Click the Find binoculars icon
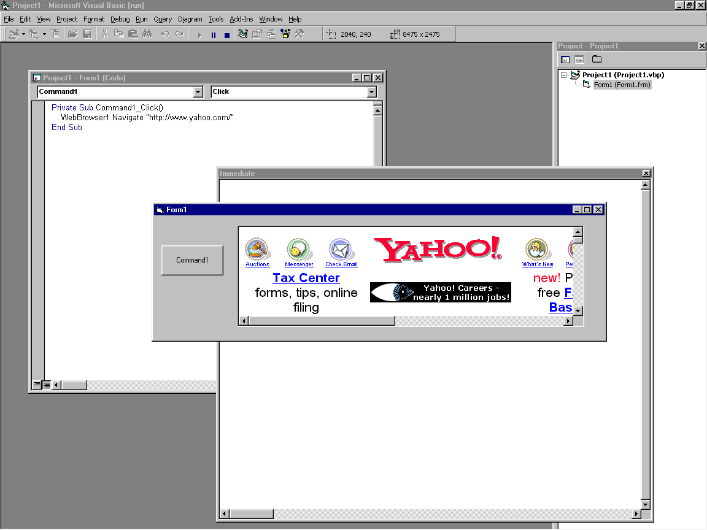Screen dimensions: 707x530 147,34
